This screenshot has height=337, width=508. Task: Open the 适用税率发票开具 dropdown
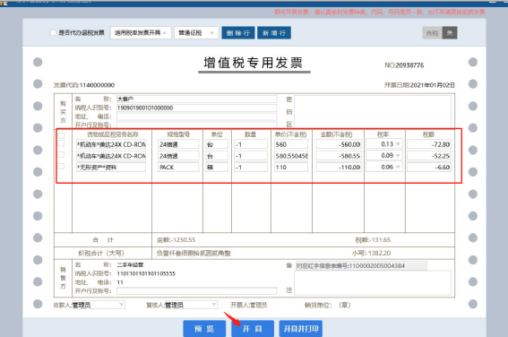tap(141, 33)
